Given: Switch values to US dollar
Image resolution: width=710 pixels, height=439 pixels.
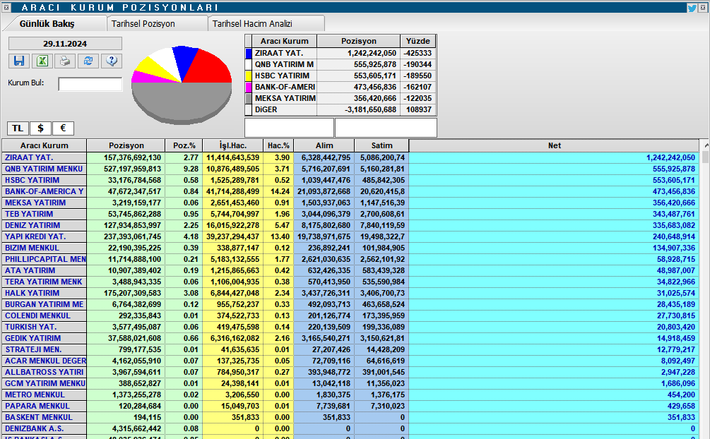Looking at the screenshot, I should click(x=40, y=128).
